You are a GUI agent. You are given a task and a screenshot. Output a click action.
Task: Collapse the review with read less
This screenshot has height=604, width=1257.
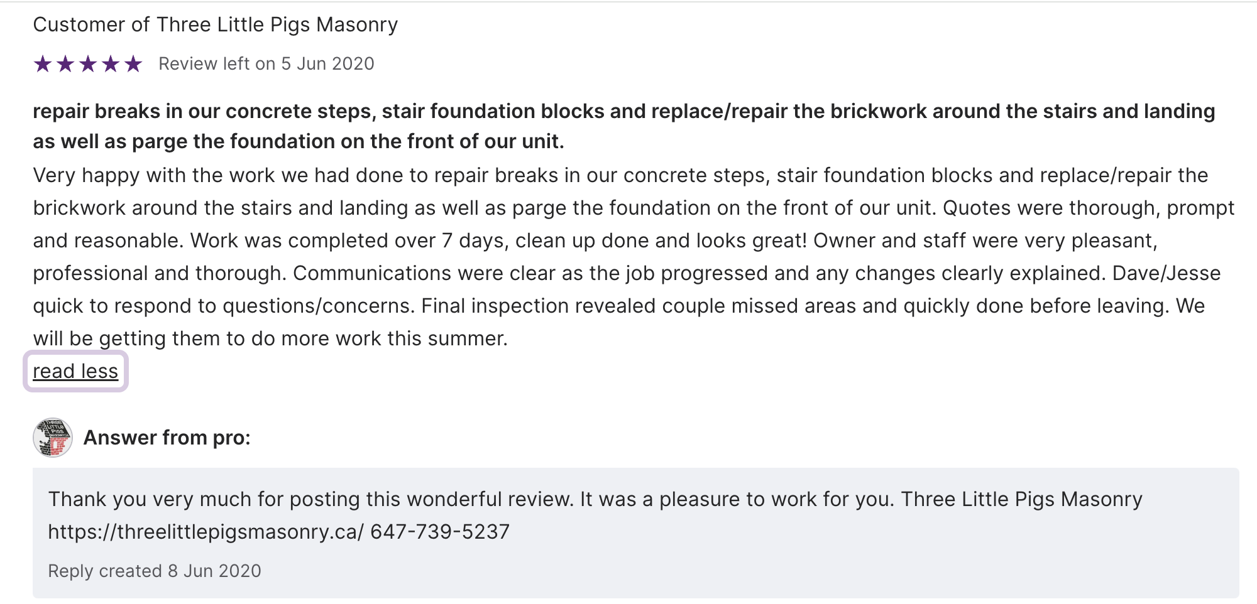coord(75,371)
